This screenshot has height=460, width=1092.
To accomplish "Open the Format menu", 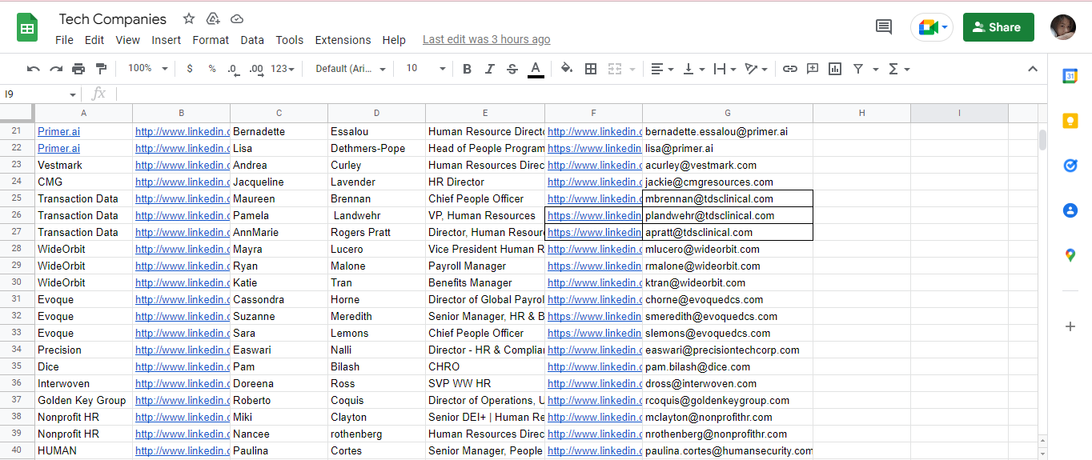I will point(211,40).
